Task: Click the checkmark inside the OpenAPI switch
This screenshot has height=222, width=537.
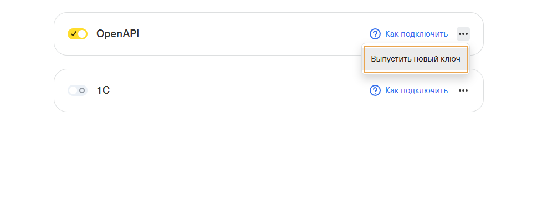Action: 74,34
